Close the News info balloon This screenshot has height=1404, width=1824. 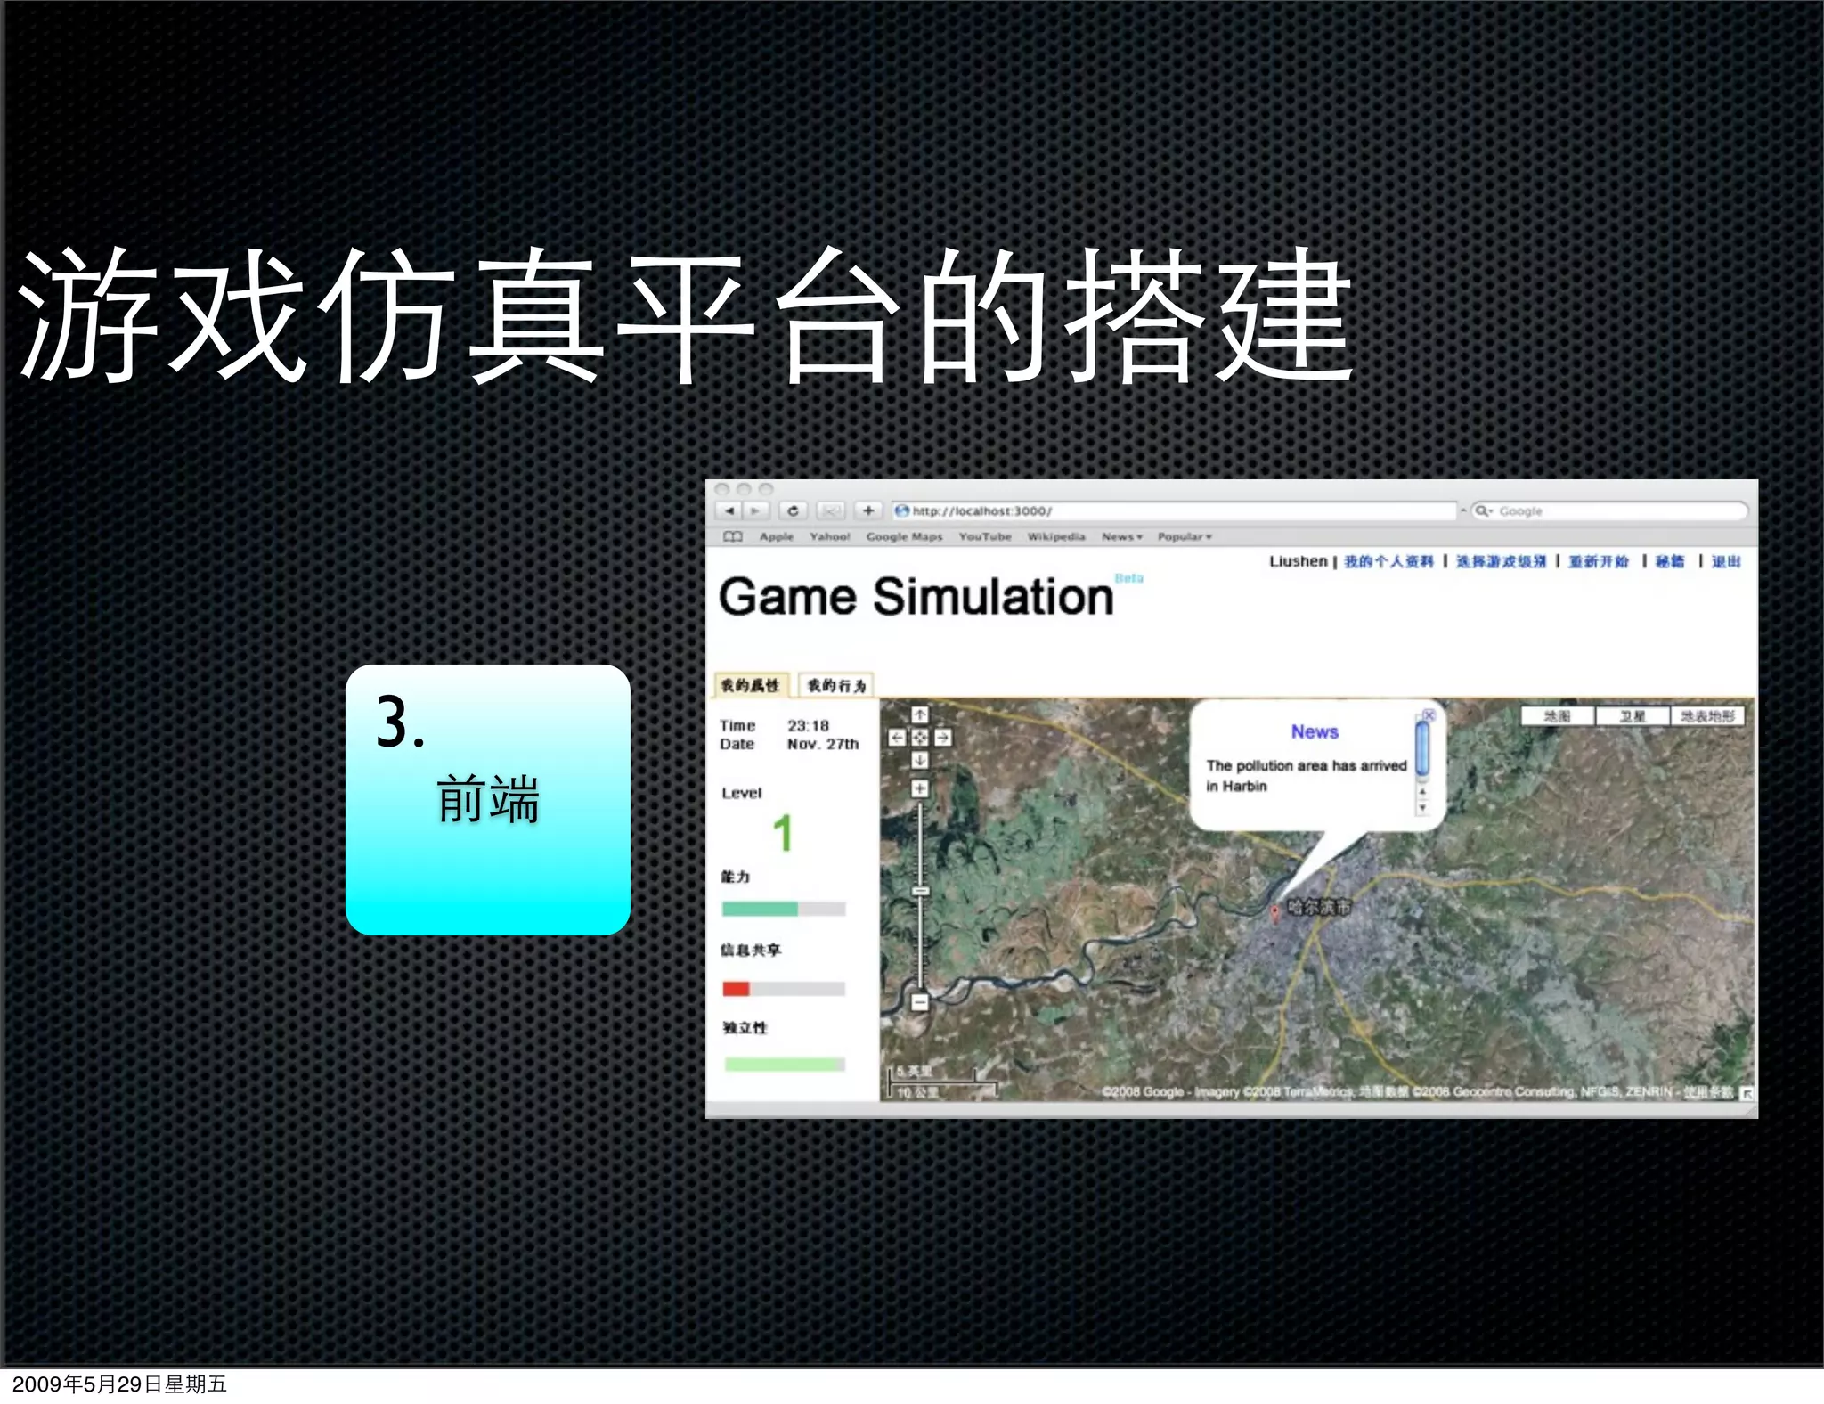(1429, 714)
